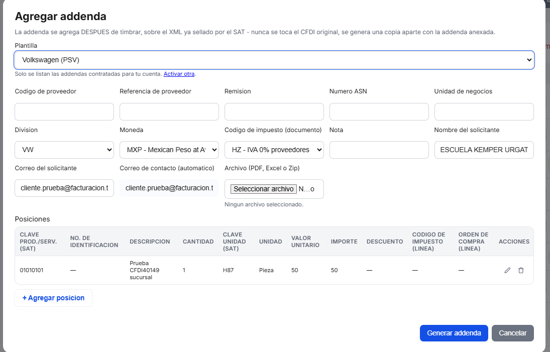Viewport: 550px width, 352px height.
Task: Cancel the addenda dialog
Action: pos(513,333)
